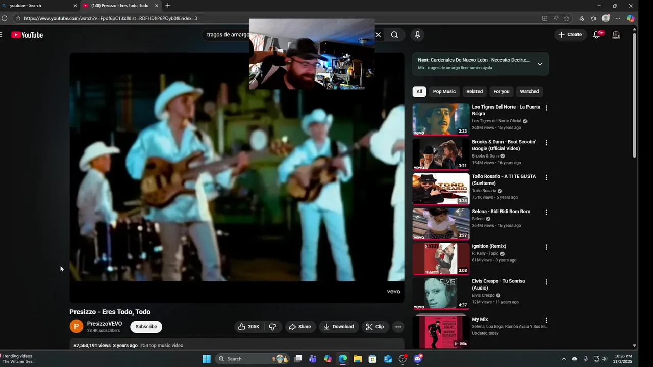Open PresizzoVEVO channel avatar
653x367 pixels.
pos(76,327)
